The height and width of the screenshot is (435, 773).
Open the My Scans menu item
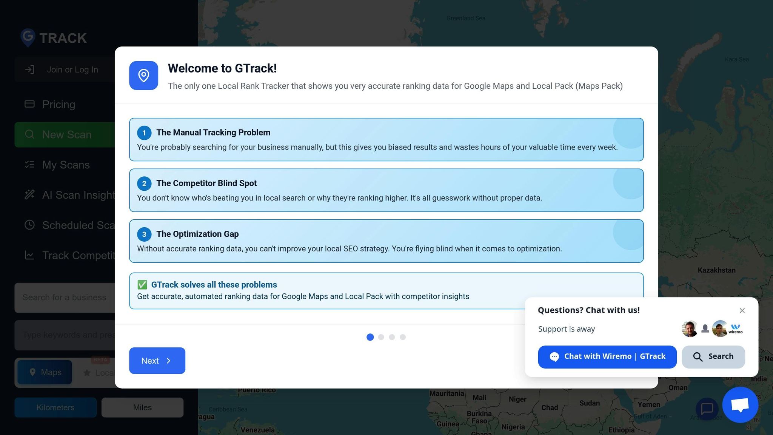coord(66,165)
